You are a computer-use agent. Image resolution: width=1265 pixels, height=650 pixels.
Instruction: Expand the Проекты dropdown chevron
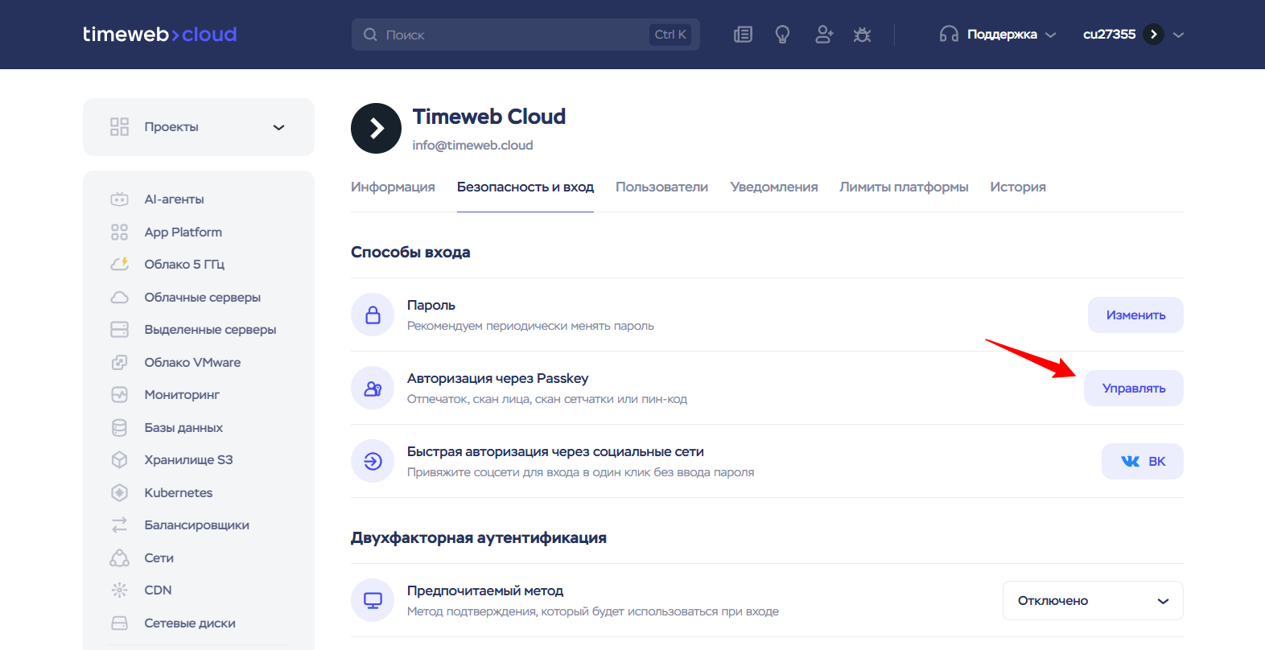[279, 127]
